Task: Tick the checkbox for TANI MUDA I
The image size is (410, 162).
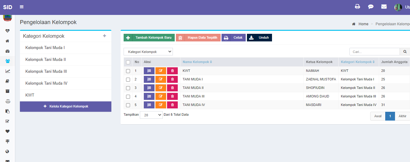Action: pyautogui.click(x=128, y=79)
